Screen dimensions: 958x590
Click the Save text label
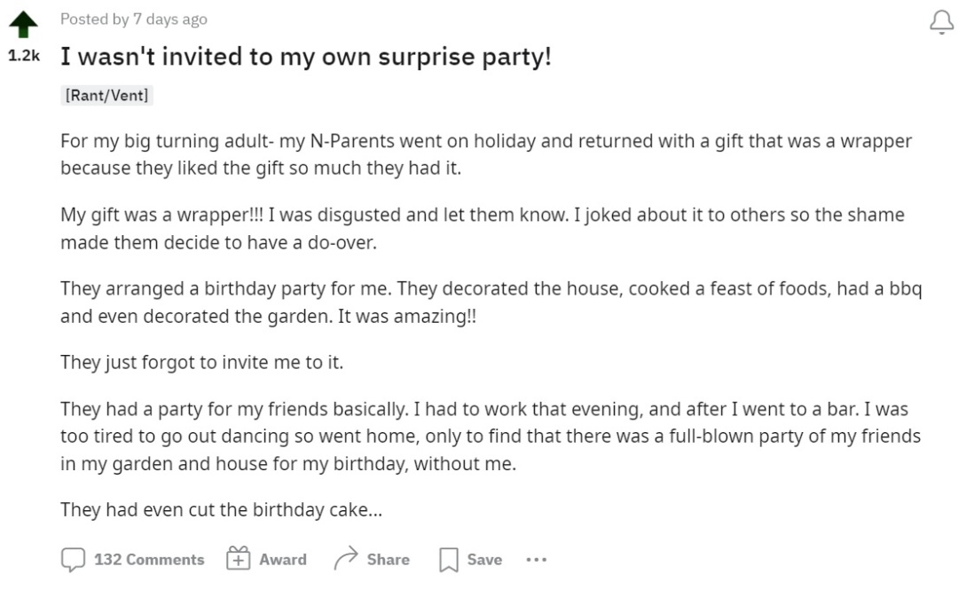[484, 560]
